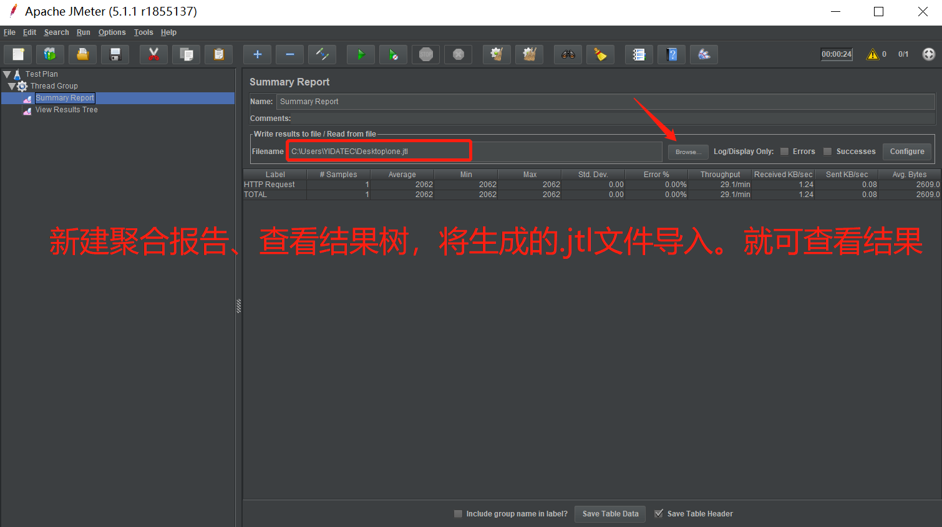Create a new test plan via toolbar

[x=18, y=54]
